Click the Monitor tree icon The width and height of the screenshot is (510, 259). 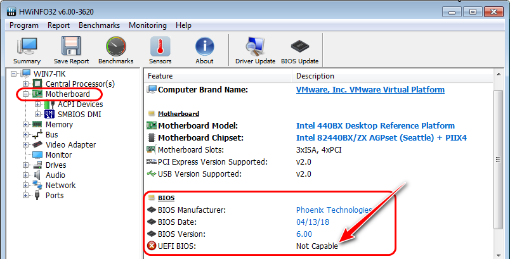coord(37,155)
